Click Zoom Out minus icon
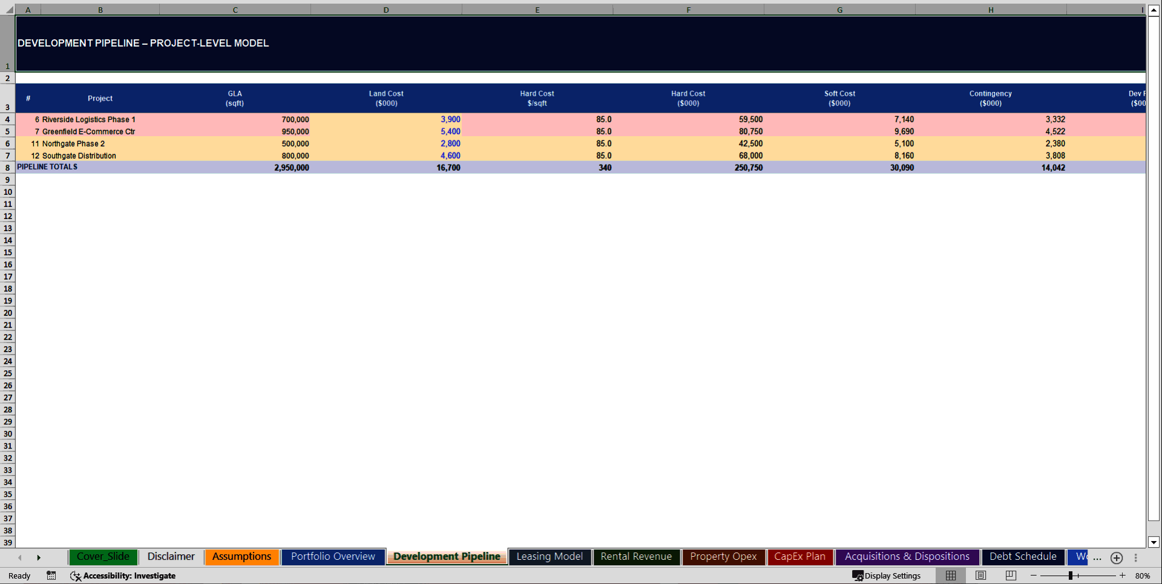Screen dimensions: 1162x584 pos(1034,576)
